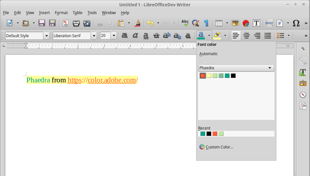Screen dimensions: 310x176
Task: Open the Custom Color dialog
Action: (216, 147)
